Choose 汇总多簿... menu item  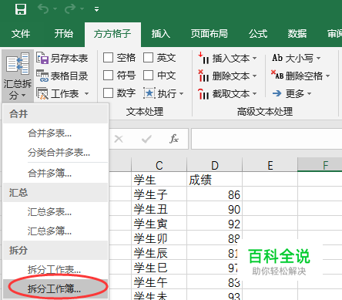[55, 231]
